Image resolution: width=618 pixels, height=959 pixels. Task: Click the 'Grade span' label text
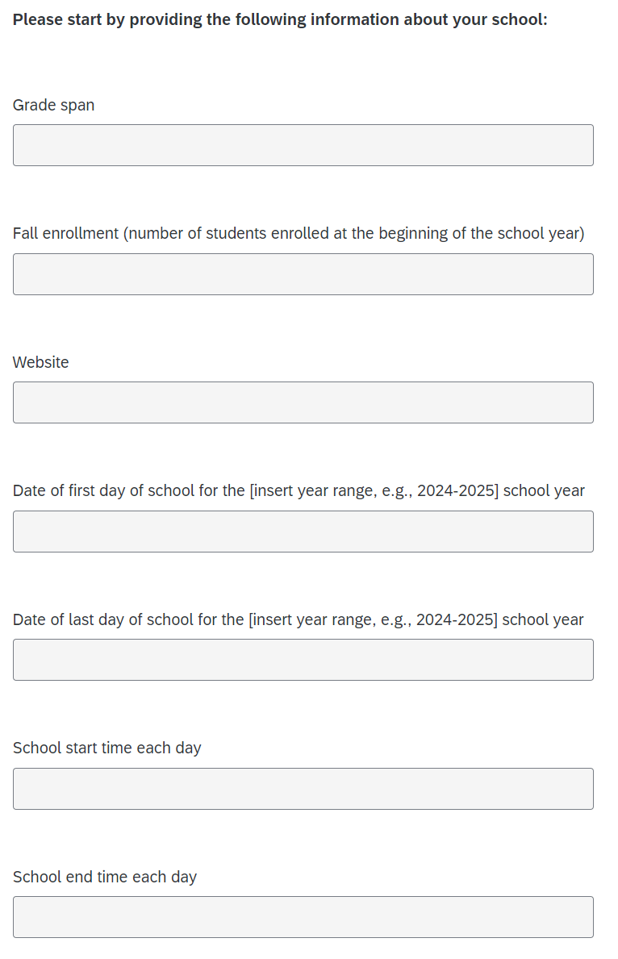coord(53,105)
